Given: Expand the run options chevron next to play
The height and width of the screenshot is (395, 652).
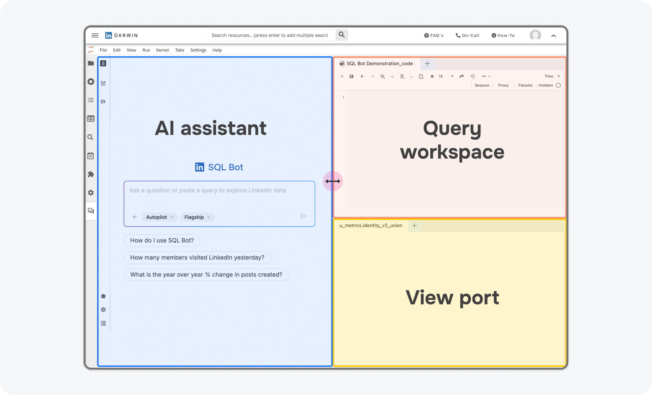Looking at the screenshot, I should click(372, 76).
